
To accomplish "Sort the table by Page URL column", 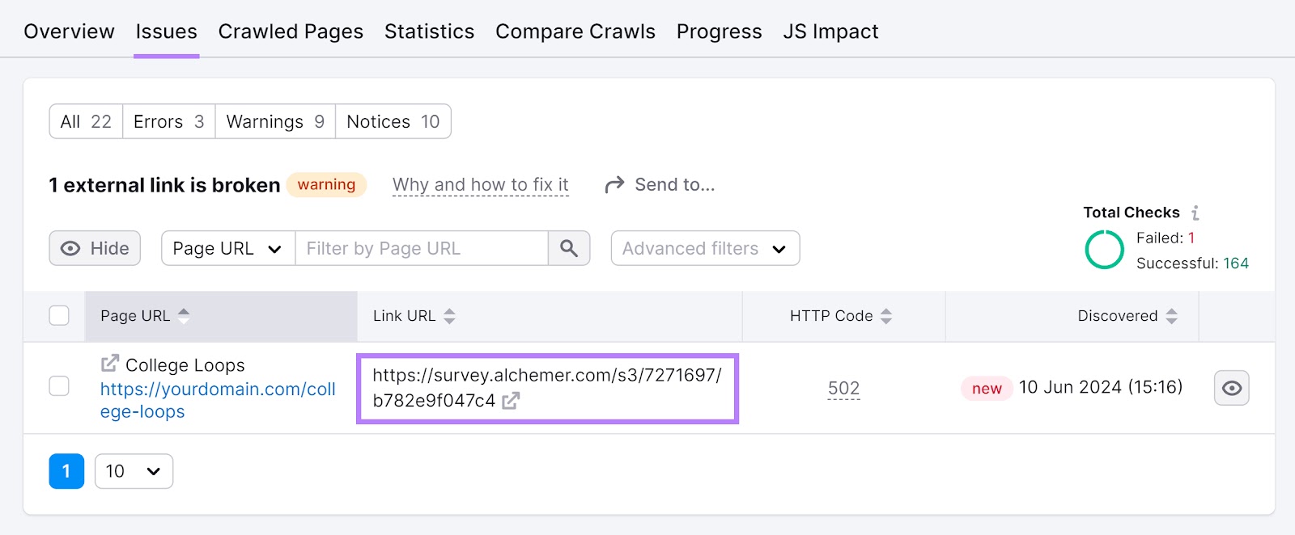I will [x=185, y=316].
